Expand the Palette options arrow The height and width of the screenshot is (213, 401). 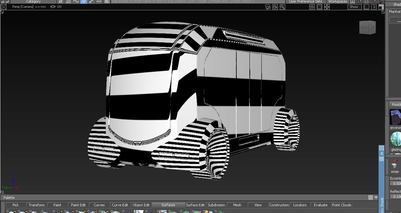tap(376, 198)
